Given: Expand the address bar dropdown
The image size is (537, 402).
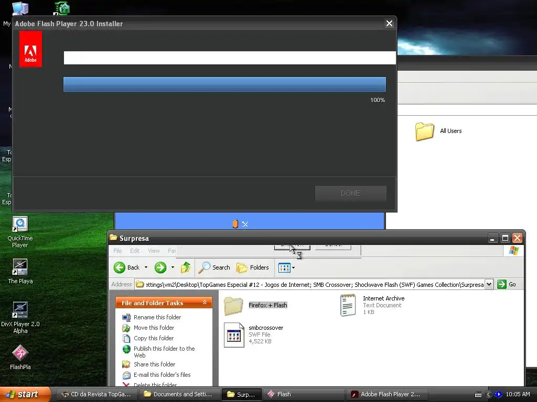Looking at the screenshot, I should (489, 284).
